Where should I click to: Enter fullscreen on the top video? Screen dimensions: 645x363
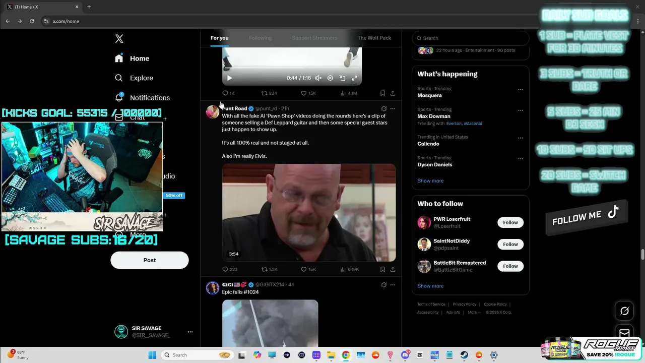(x=354, y=78)
